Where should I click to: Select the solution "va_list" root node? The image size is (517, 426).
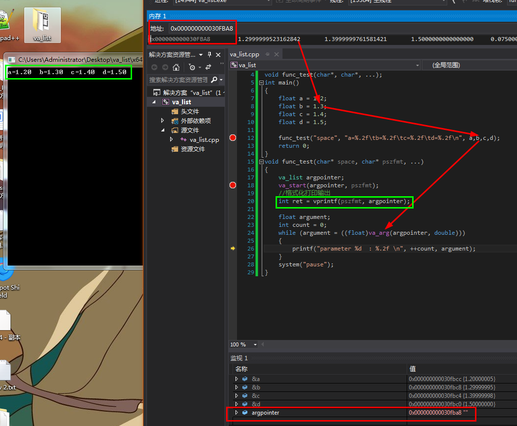pyautogui.click(x=188, y=92)
